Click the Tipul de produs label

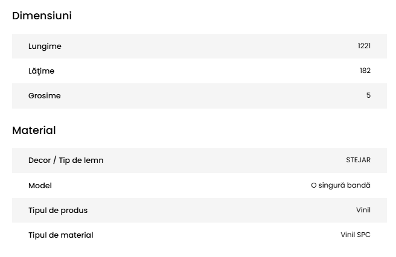coord(58,211)
